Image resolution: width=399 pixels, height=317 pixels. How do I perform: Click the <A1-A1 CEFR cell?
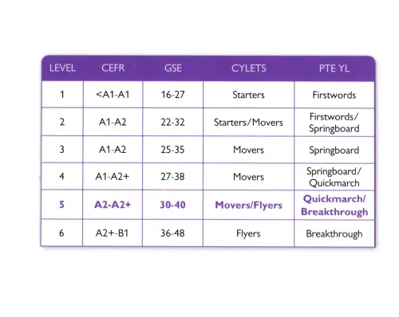click(113, 95)
